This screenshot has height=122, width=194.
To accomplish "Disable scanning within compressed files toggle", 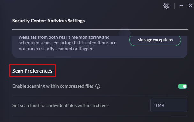I will pyautogui.click(x=183, y=86).
